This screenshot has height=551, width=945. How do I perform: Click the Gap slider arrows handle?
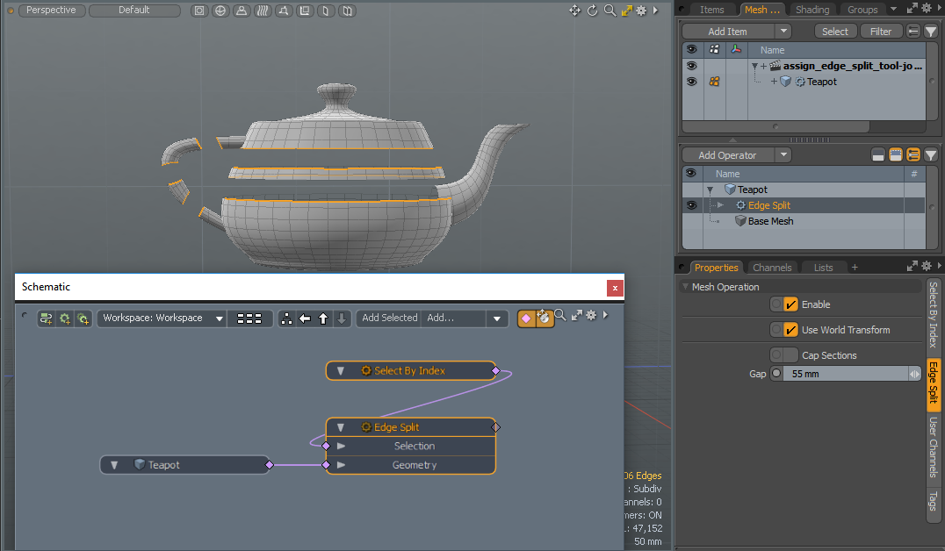pyautogui.click(x=914, y=374)
